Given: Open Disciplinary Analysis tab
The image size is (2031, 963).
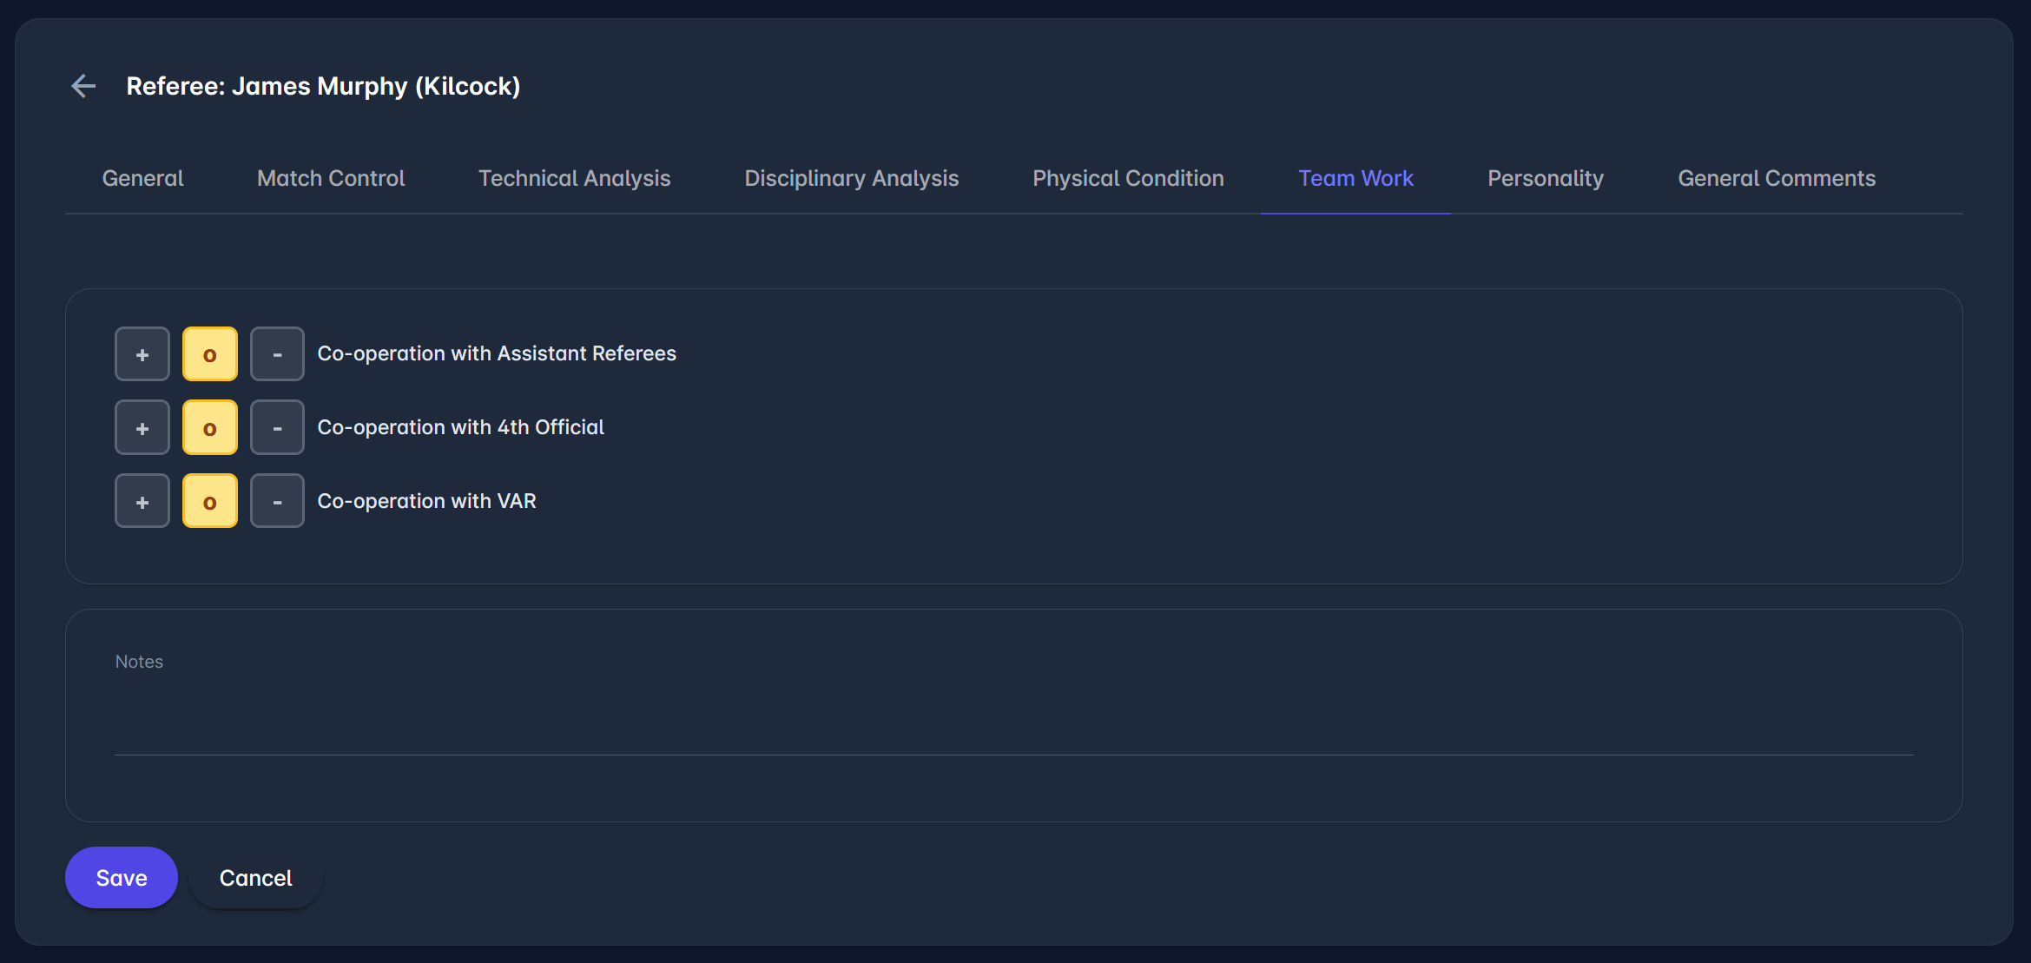Looking at the screenshot, I should [x=851, y=178].
